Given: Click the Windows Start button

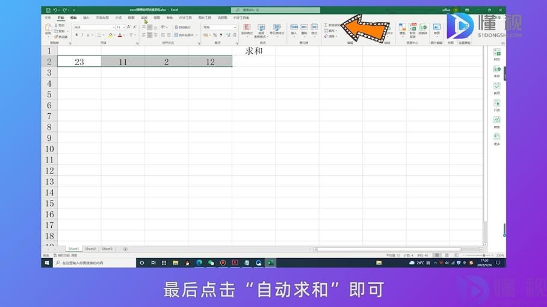Looking at the screenshot, I should click(x=47, y=262).
